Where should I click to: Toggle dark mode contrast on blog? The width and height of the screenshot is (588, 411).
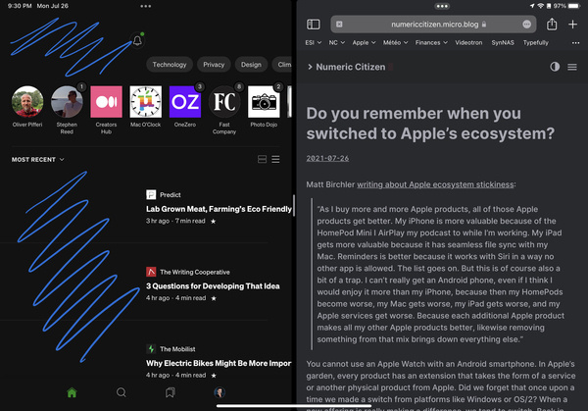coord(555,67)
